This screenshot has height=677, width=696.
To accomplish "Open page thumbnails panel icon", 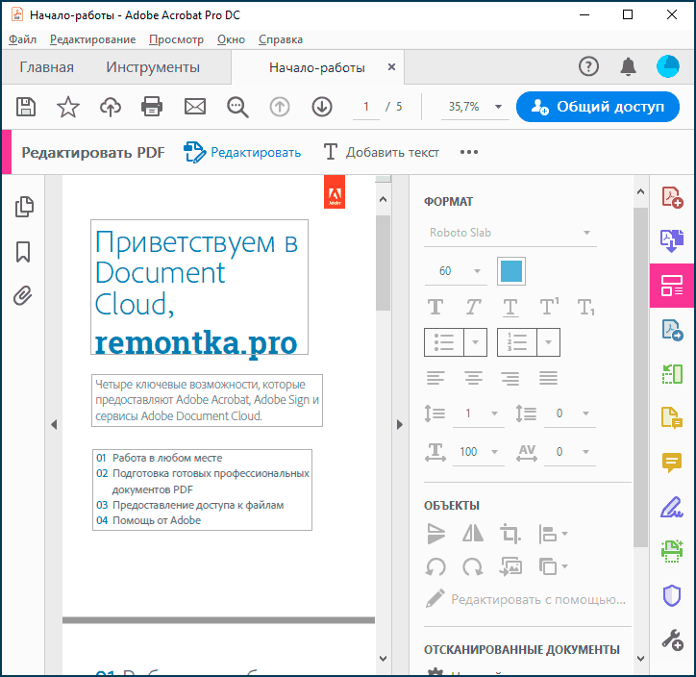I will [x=24, y=207].
